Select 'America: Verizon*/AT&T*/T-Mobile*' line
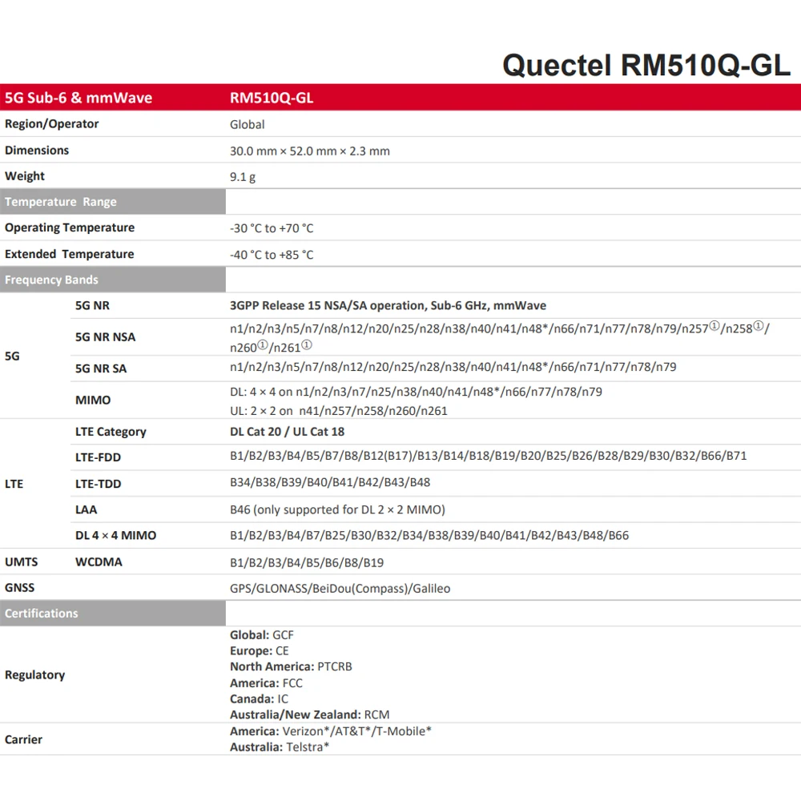801x801 pixels. pos(331,731)
